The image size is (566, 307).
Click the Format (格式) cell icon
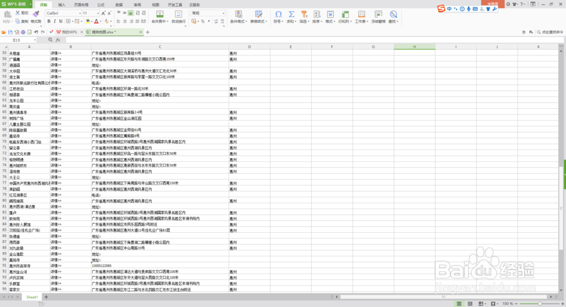[331, 14]
